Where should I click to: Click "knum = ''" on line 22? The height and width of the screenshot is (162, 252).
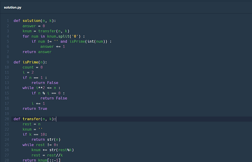(33, 129)
